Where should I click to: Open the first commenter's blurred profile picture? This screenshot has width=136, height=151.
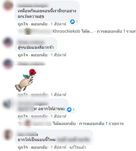8,5
